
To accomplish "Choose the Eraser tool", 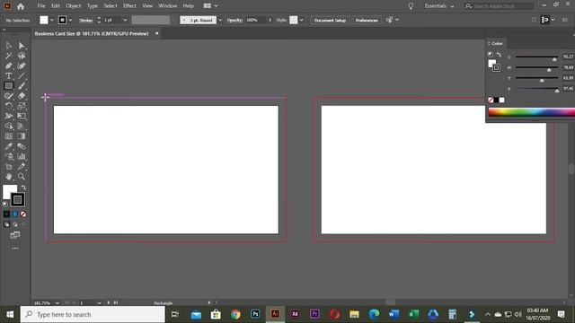I will tap(22, 96).
